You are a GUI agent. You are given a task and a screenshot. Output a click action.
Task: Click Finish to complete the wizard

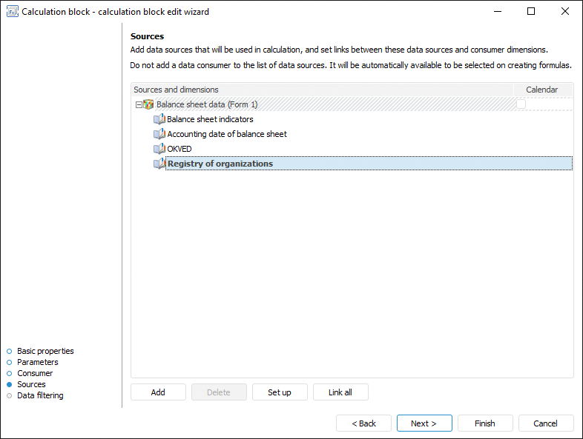tap(485, 423)
